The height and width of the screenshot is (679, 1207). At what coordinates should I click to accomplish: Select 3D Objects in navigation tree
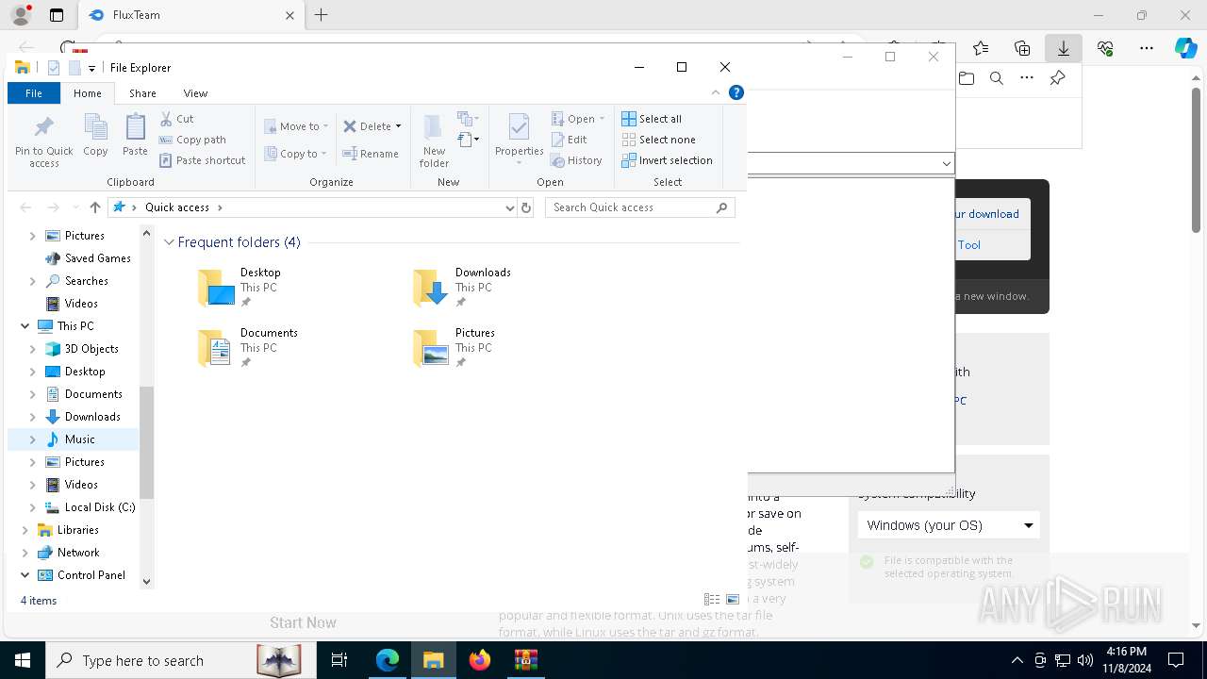(91, 349)
